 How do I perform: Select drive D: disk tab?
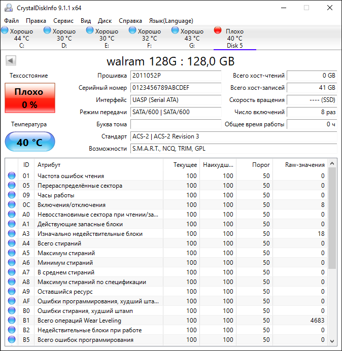click(64, 38)
